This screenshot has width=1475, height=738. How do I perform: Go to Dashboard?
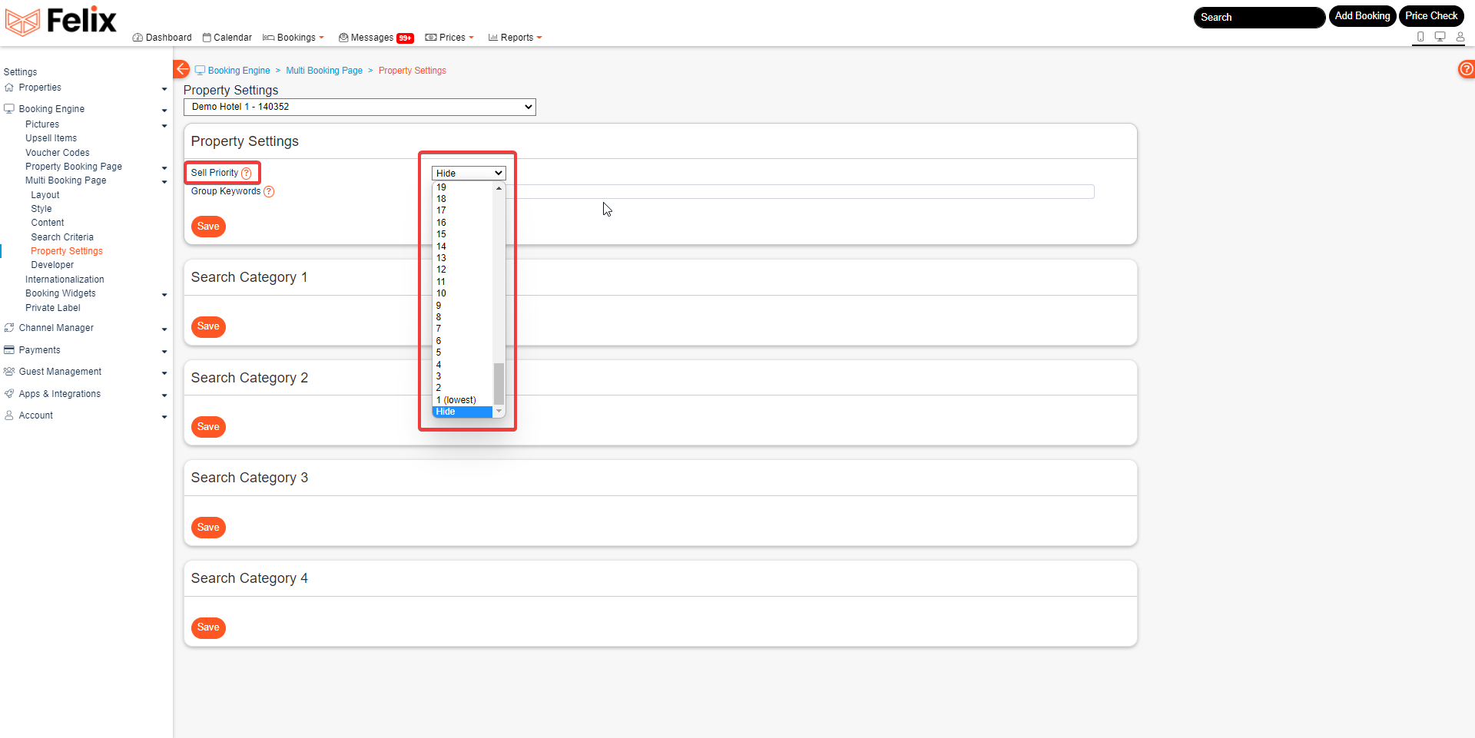click(162, 38)
